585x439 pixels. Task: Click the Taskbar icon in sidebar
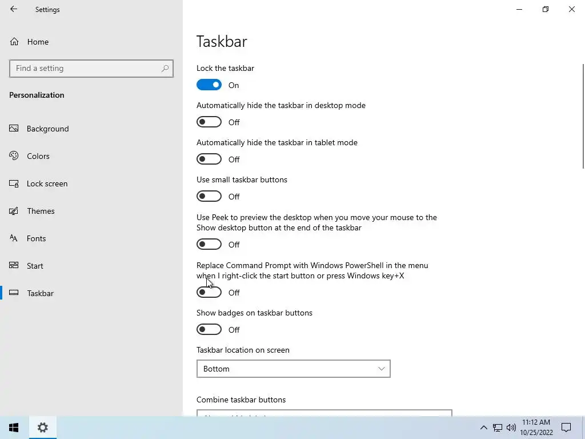14,293
